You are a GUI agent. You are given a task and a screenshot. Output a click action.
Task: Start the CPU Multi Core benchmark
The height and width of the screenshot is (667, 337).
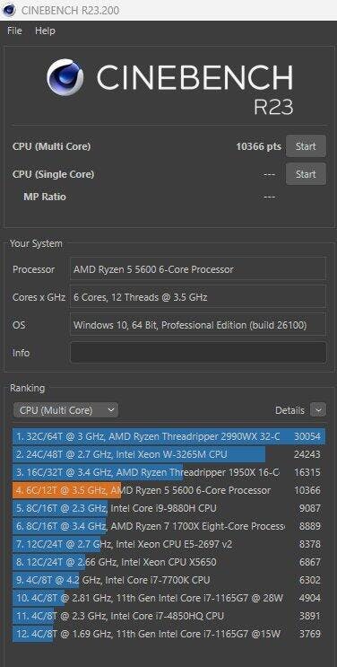[306, 146]
